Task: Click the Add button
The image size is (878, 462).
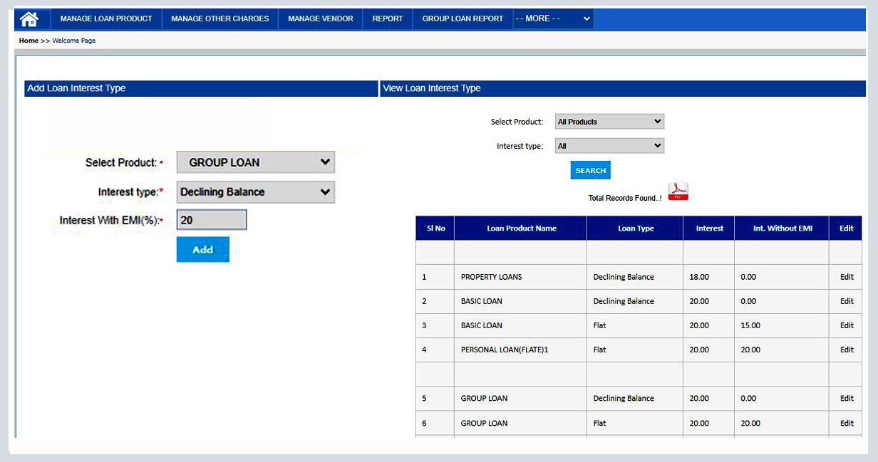Action: pyautogui.click(x=202, y=249)
